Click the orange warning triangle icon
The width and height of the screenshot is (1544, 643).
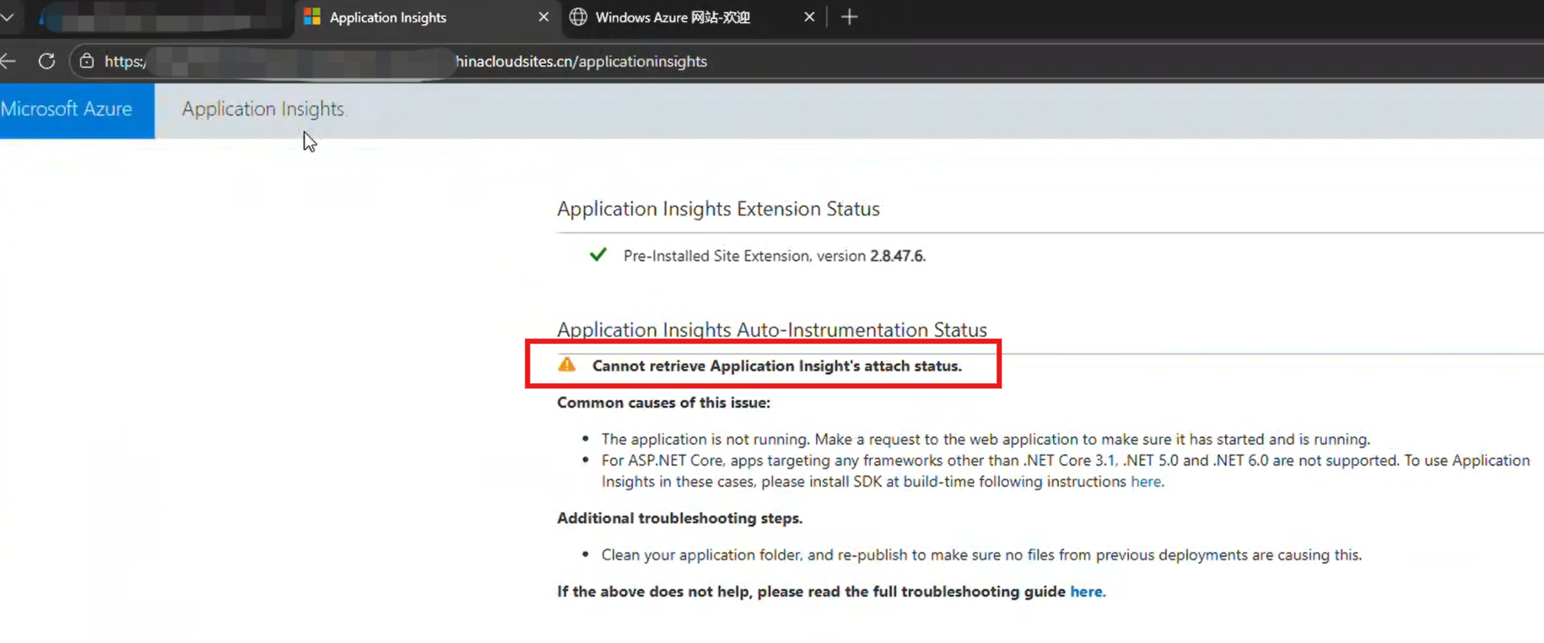point(567,364)
